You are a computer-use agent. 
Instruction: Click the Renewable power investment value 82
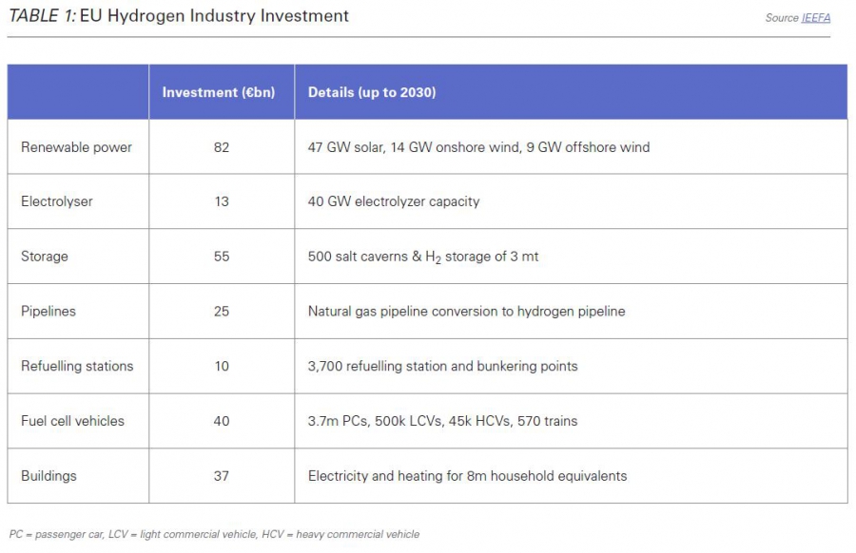point(222,147)
